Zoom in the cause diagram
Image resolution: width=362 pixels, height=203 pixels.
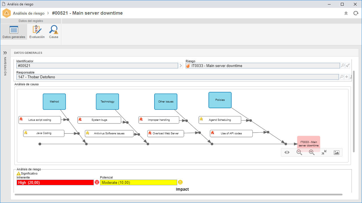pyautogui.click(x=312, y=152)
